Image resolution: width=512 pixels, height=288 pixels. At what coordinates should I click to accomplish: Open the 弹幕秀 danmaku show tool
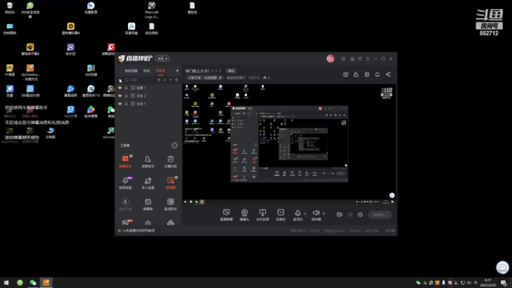tap(148, 204)
